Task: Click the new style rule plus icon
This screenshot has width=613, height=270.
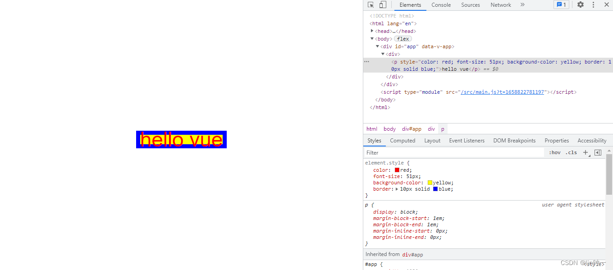Action: click(x=586, y=153)
